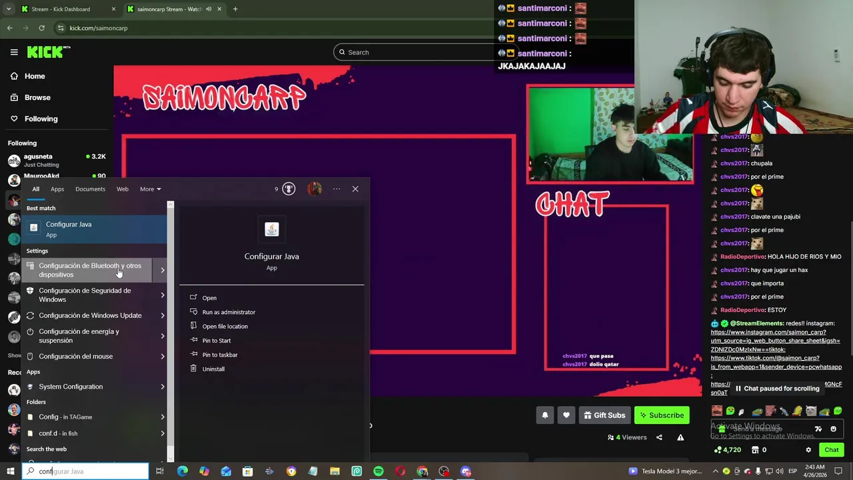Open Microsoft Edge from taskbar

(182, 471)
